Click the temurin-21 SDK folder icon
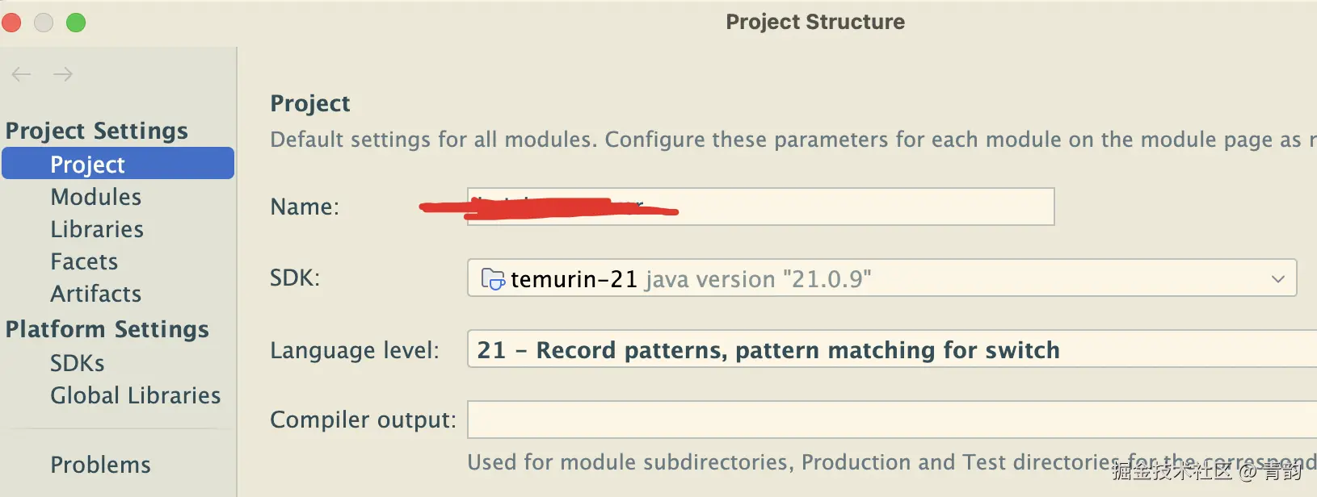The height and width of the screenshot is (497, 1317). (x=493, y=279)
